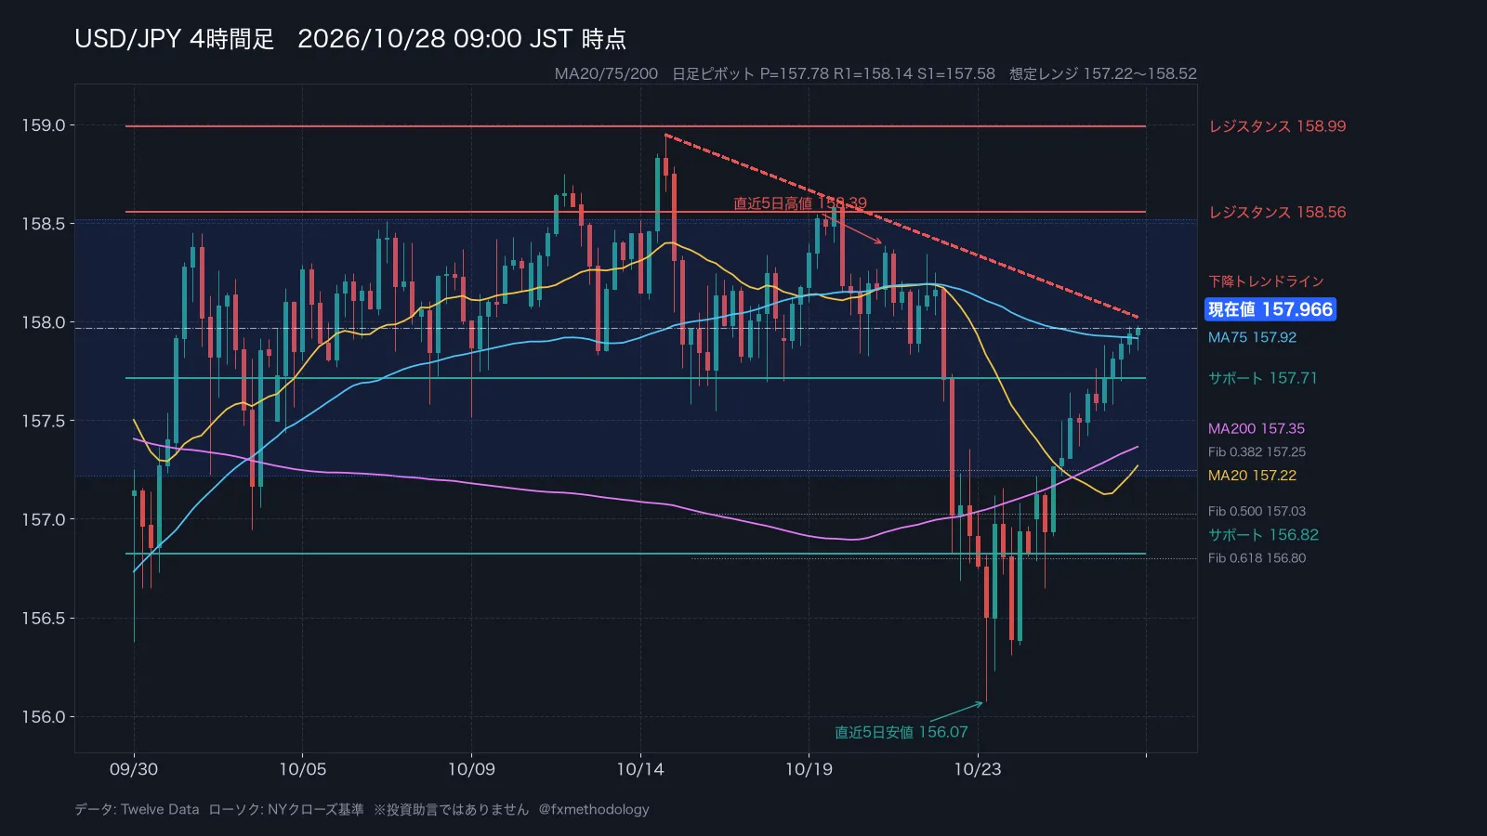Click the サポート 157.71 label

tap(1262, 378)
